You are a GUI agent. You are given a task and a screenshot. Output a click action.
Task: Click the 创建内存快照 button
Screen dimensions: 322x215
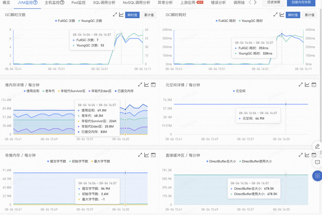(x=301, y=2)
